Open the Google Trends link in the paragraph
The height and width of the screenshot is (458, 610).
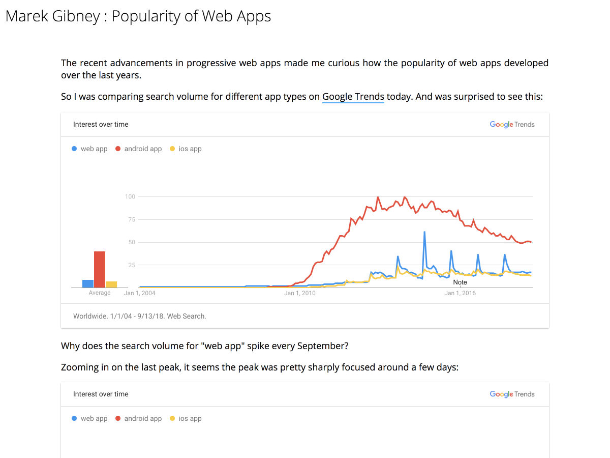(x=353, y=96)
